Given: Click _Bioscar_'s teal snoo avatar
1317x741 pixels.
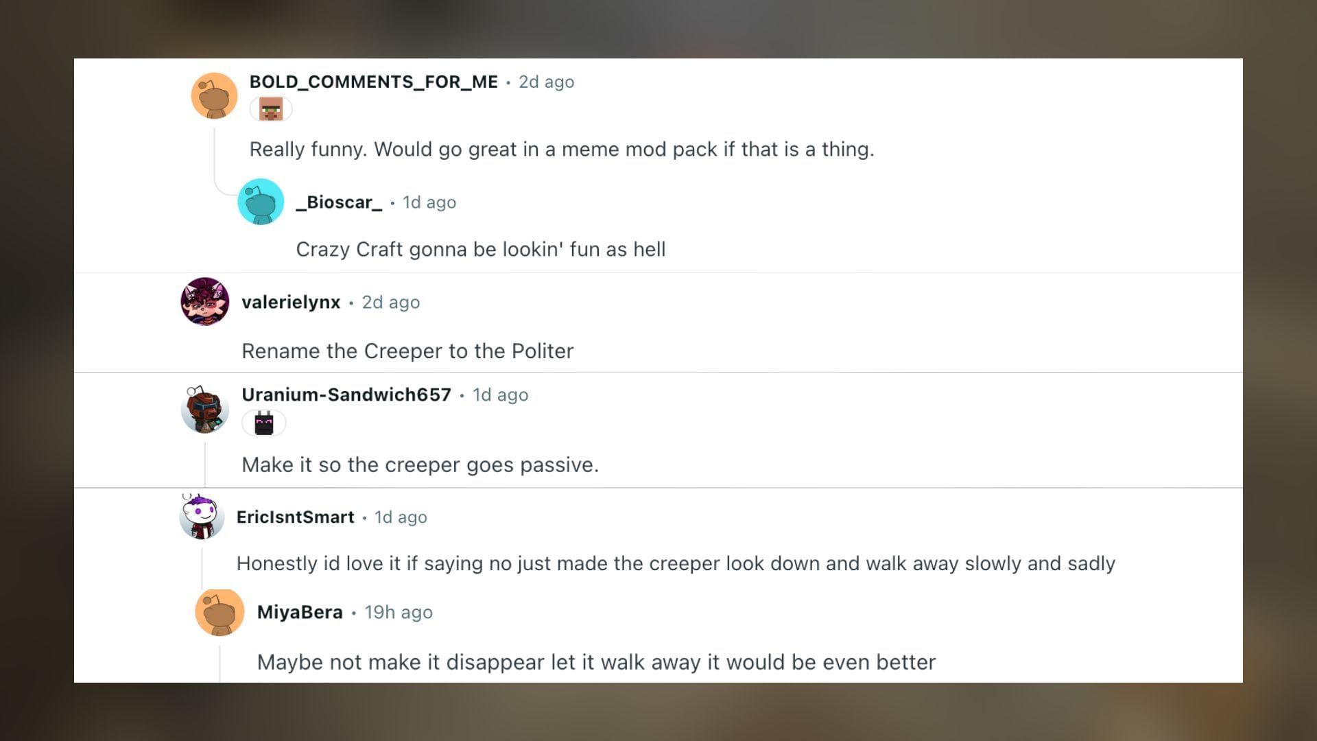Looking at the screenshot, I should (261, 201).
